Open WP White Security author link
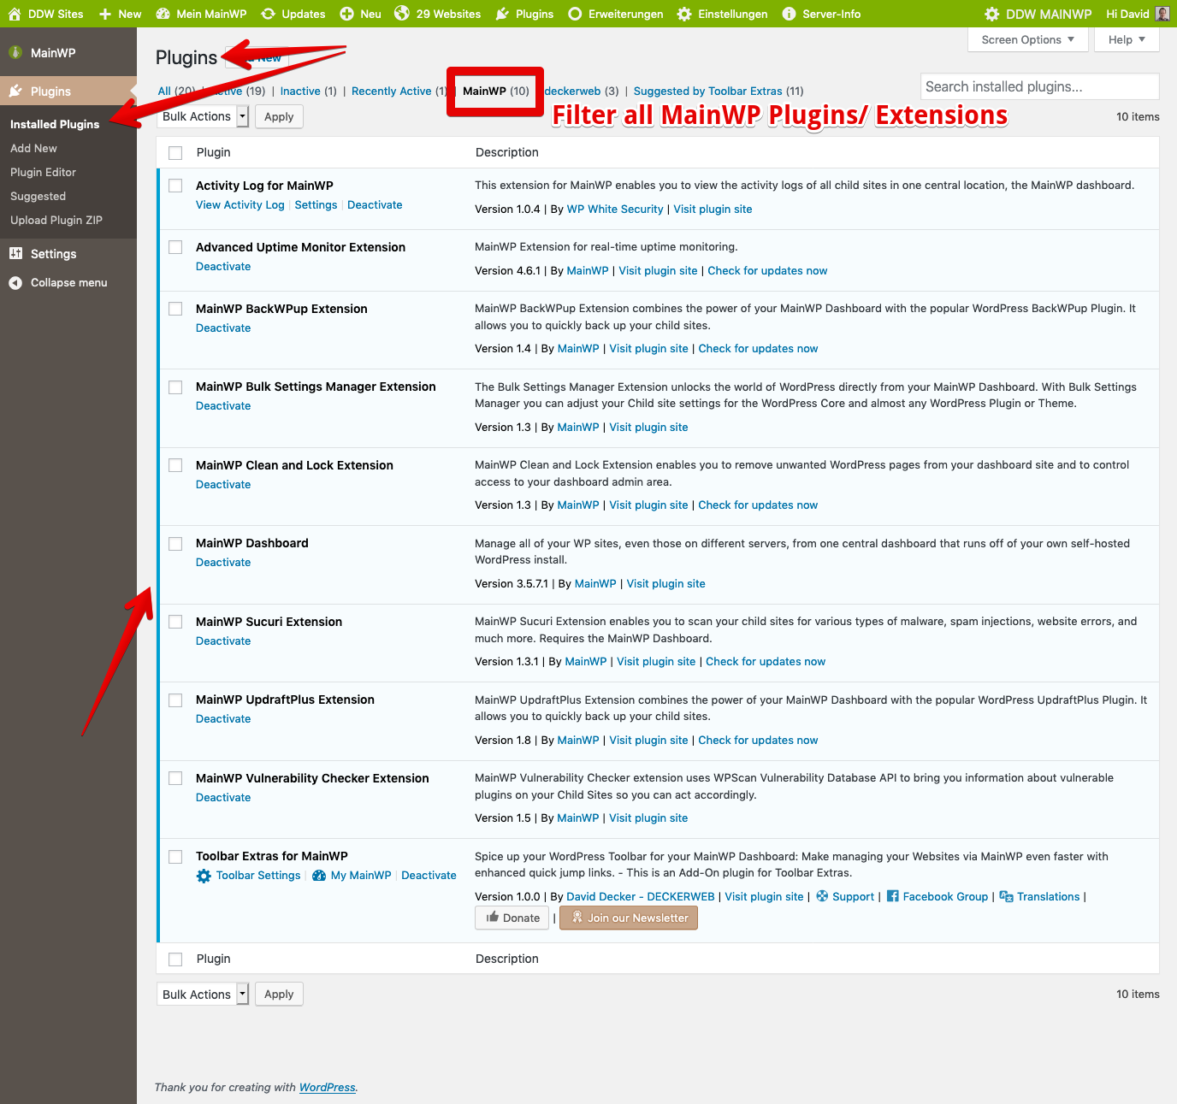 click(615, 209)
